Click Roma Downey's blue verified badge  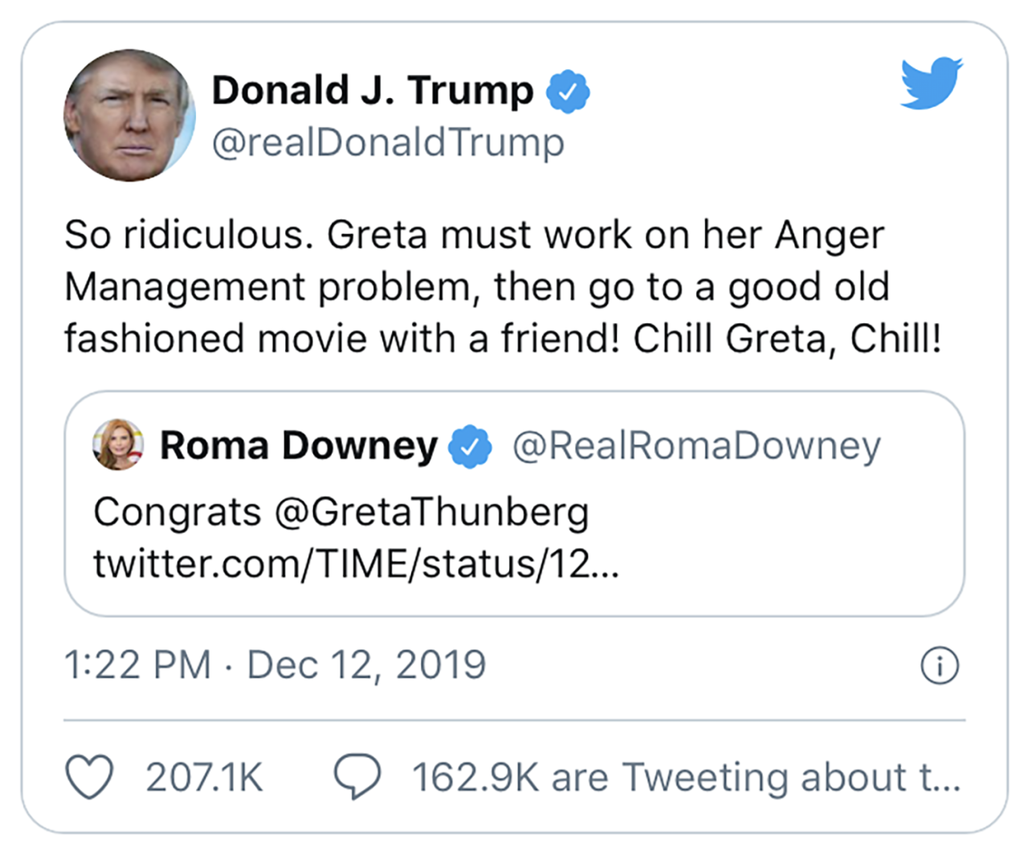(470, 446)
